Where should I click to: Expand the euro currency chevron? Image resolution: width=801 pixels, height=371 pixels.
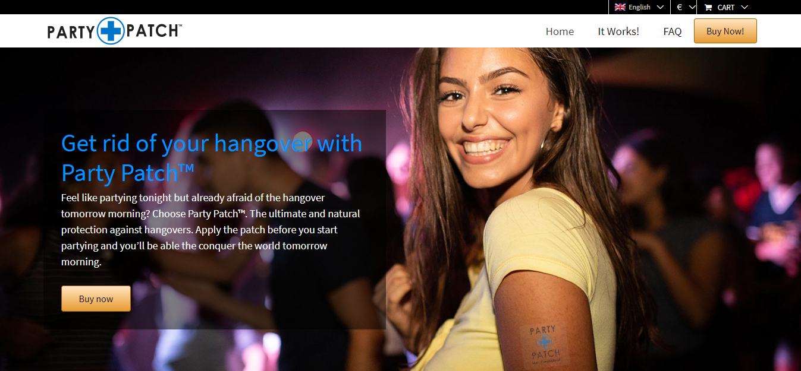(x=692, y=7)
